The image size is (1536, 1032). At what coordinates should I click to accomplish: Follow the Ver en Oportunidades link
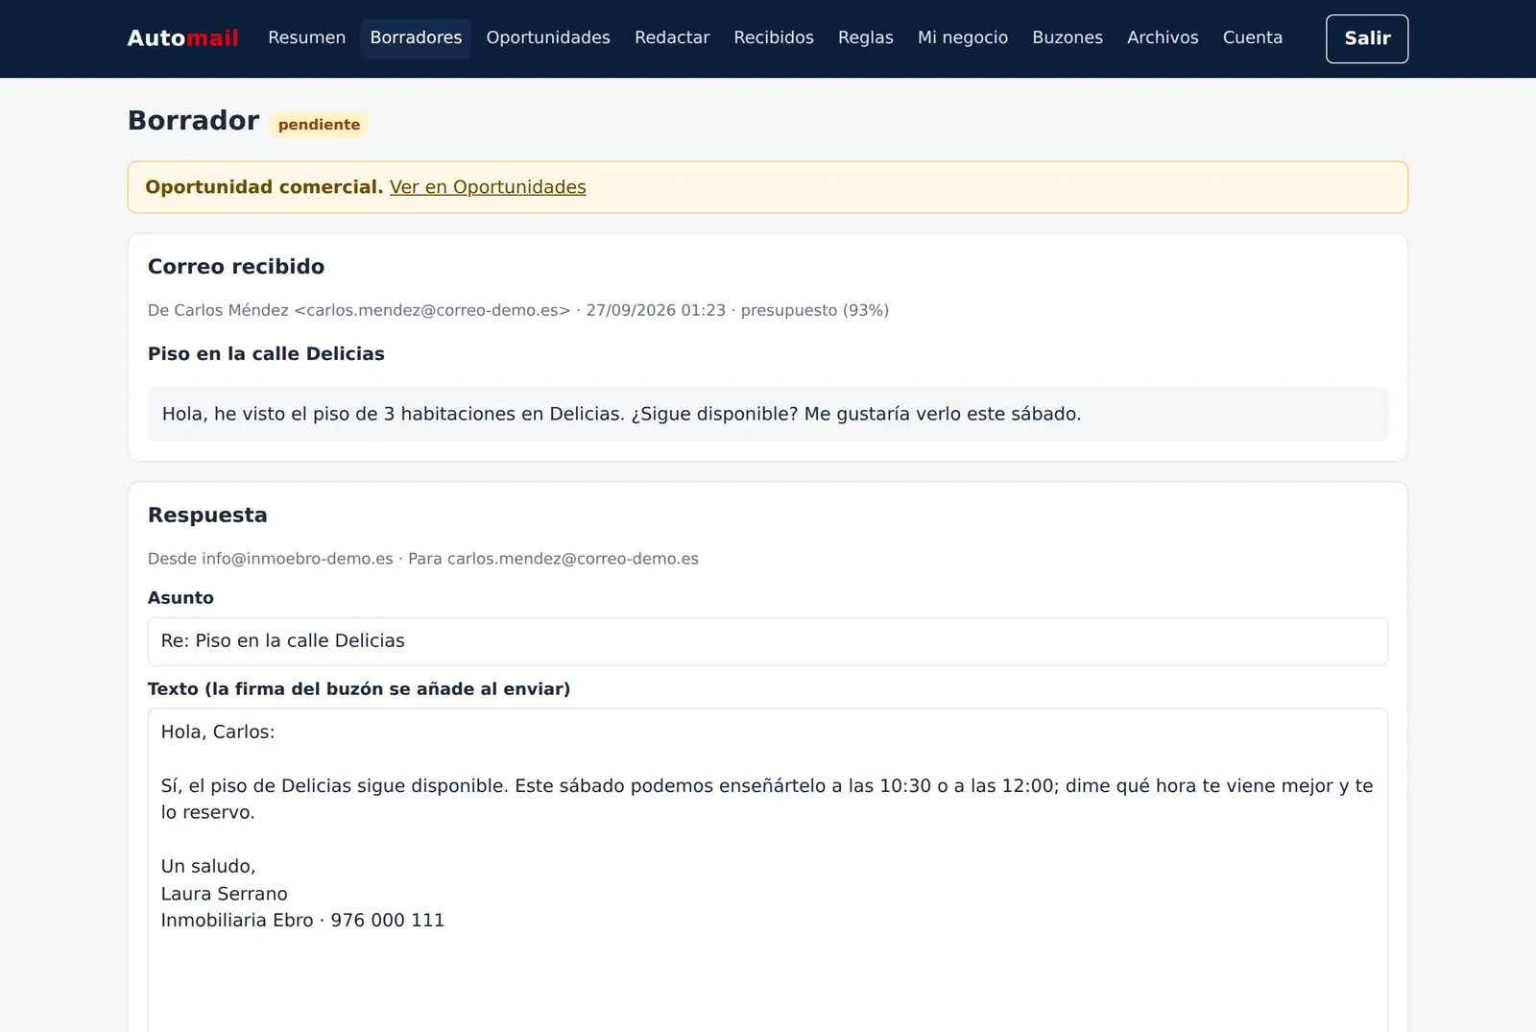click(x=488, y=187)
